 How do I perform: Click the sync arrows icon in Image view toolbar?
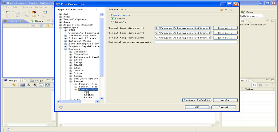click(x=14, y=85)
